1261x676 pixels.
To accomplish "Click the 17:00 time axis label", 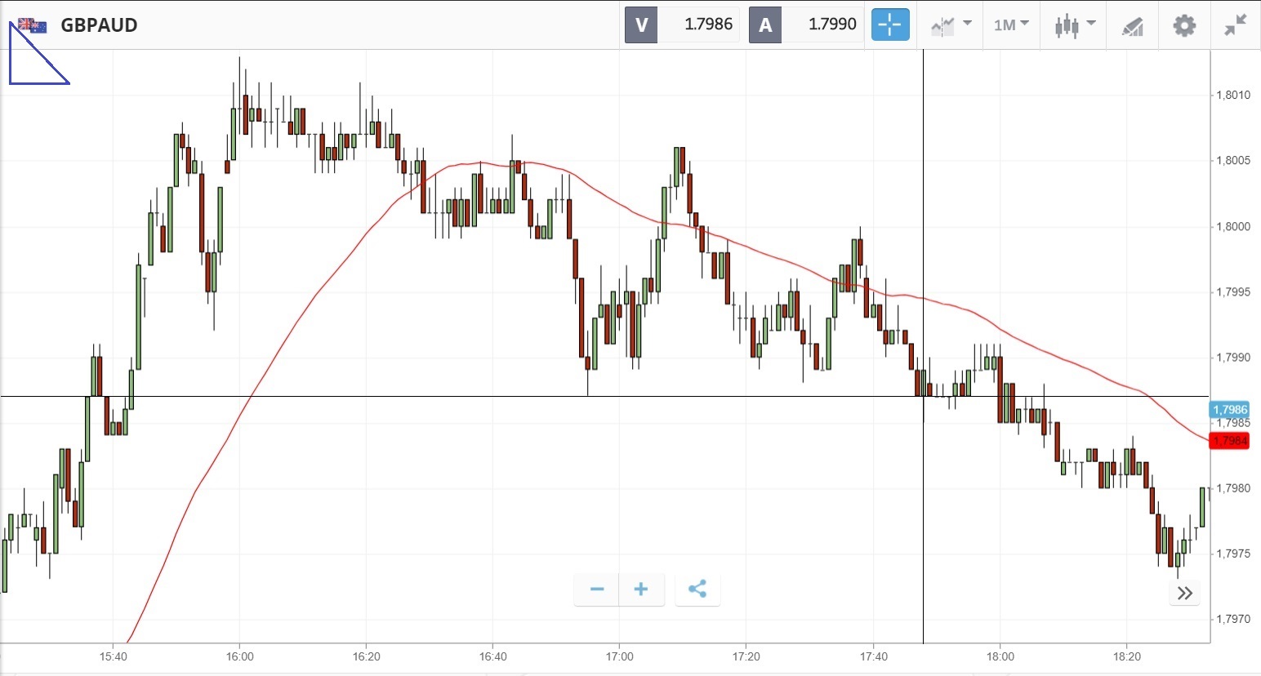I will [x=620, y=656].
